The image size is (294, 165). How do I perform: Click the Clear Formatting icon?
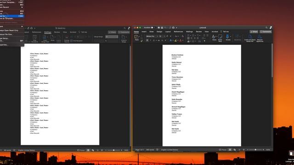[x=183, y=36]
